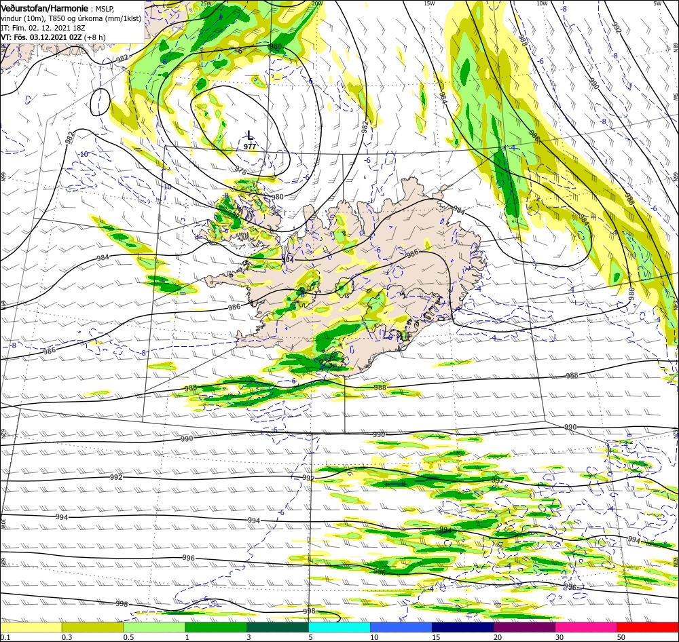
Task: Click the '977' central pressure value
Action: click(x=250, y=147)
